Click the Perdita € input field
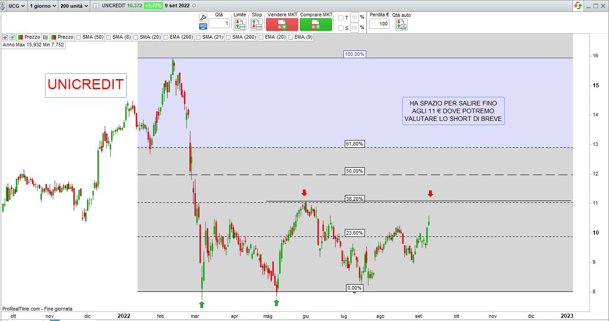 379,24
